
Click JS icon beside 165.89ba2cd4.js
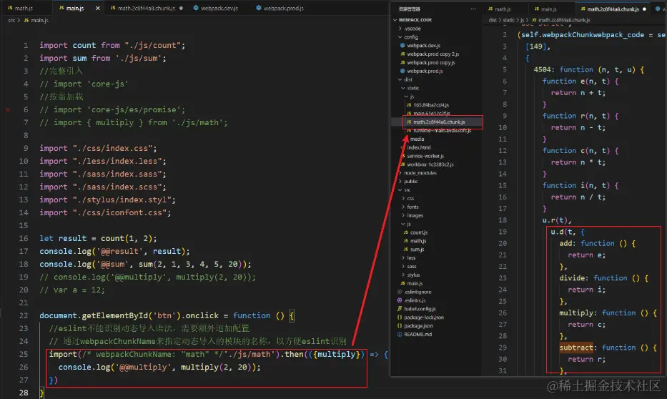(x=409, y=104)
